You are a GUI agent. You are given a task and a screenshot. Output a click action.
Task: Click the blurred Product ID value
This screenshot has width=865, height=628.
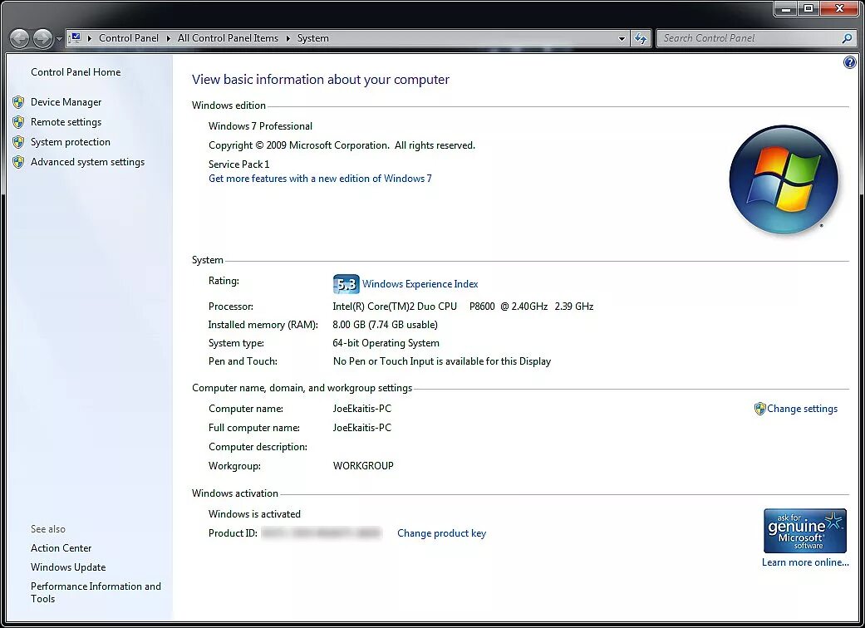pyautogui.click(x=322, y=533)
